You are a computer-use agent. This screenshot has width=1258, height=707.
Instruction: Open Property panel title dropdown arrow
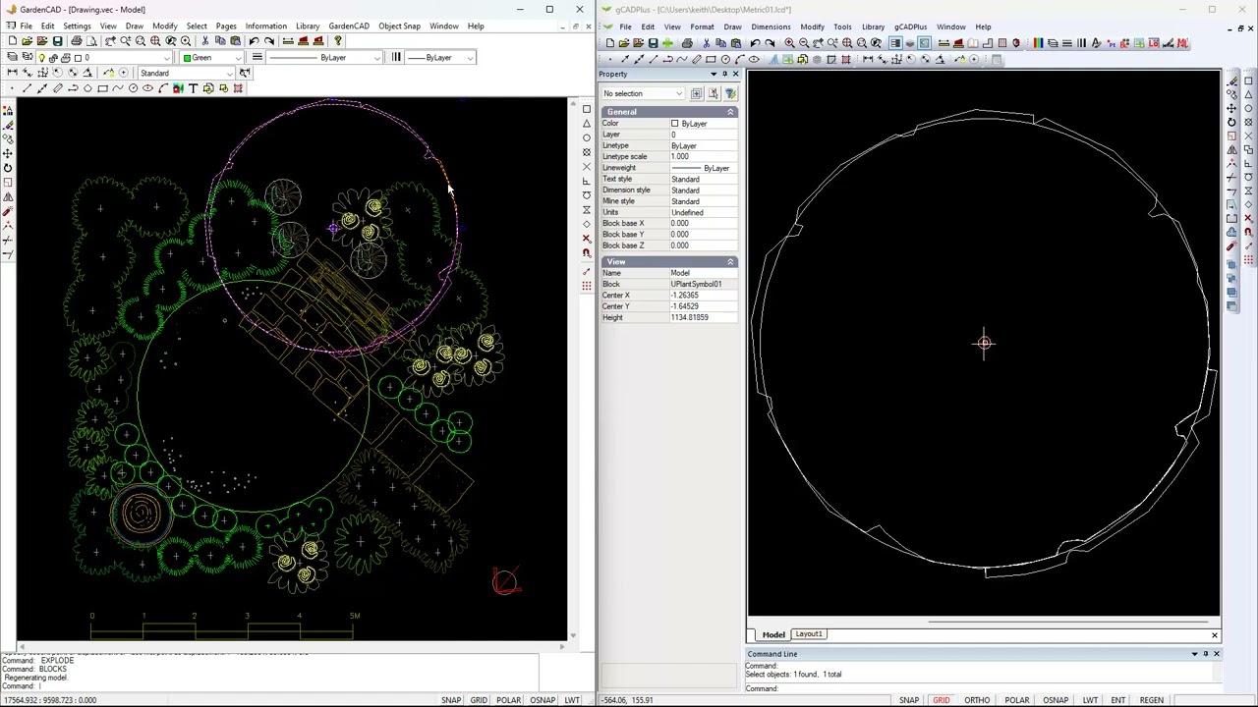pyautogui.click(x=714, y=75)
